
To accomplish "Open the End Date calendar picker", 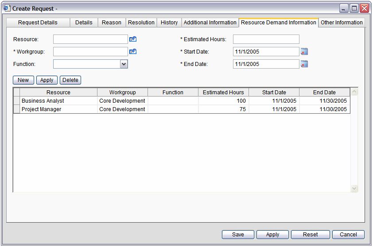I will 304,64.
